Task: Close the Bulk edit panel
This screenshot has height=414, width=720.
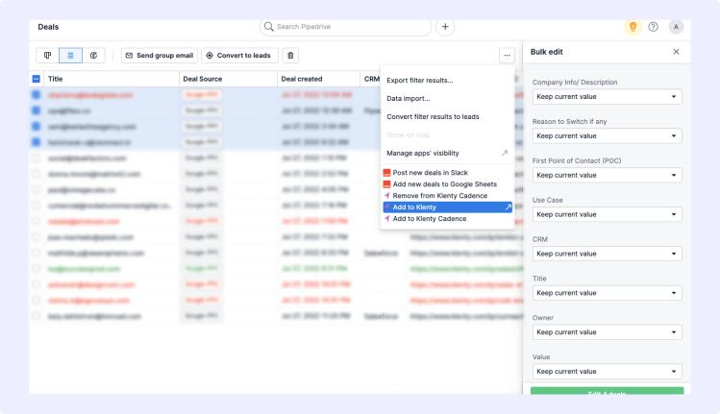Action: coord(676,52)
